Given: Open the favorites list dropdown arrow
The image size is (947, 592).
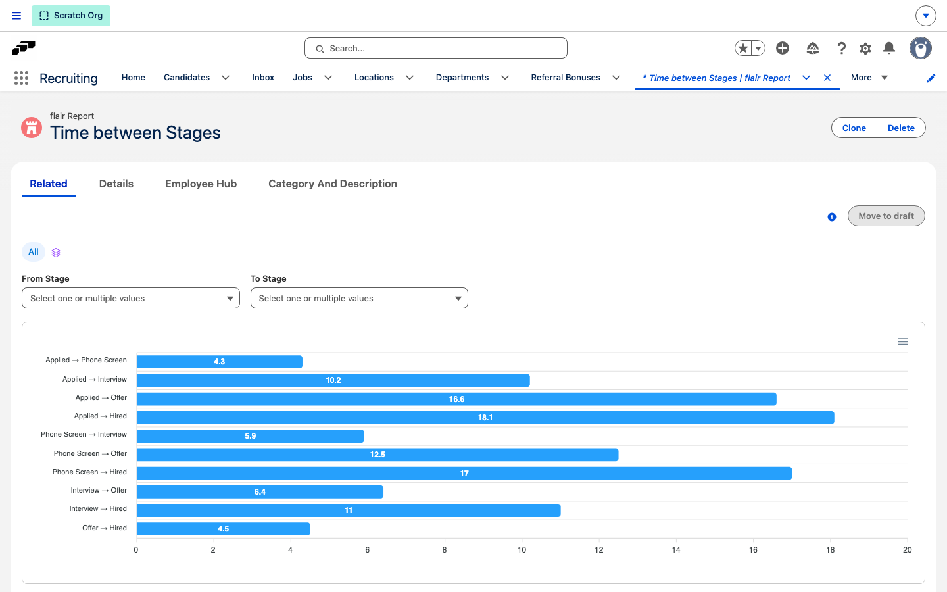Looking at the screenshot, I should 758,48.
